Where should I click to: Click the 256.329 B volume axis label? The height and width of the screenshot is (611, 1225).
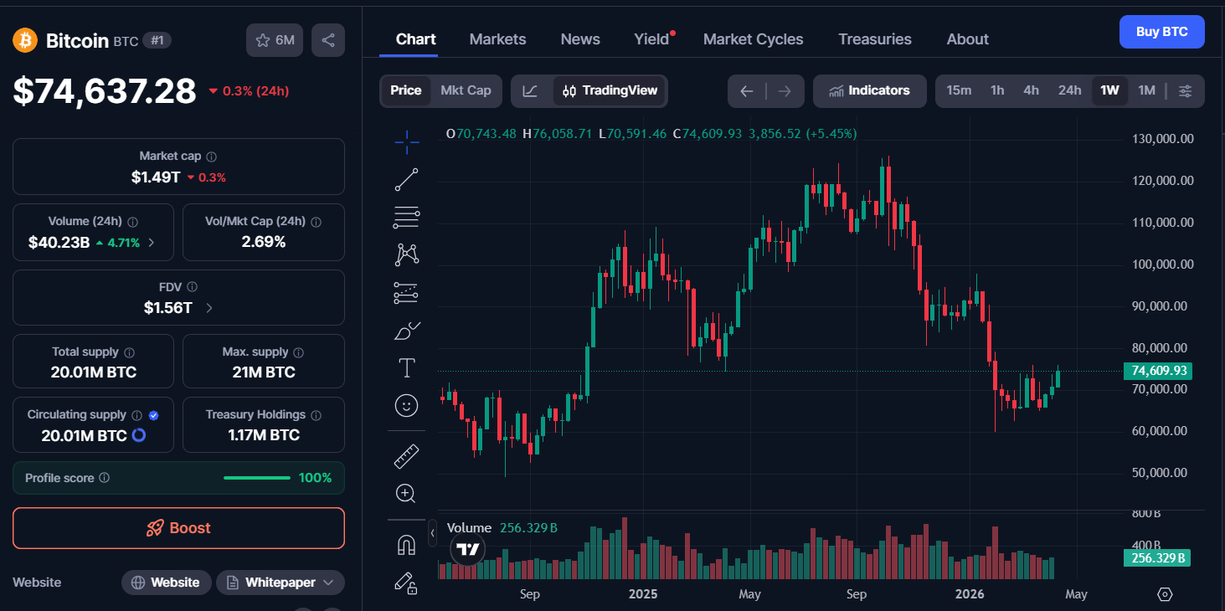pos(1159,557)
